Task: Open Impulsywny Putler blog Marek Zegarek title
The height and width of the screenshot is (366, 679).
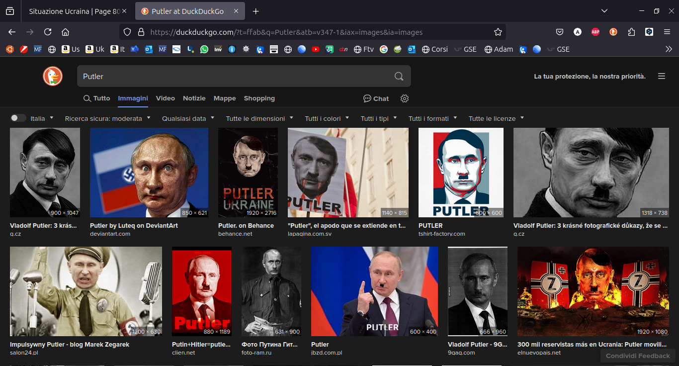Action: click(70, 344)
